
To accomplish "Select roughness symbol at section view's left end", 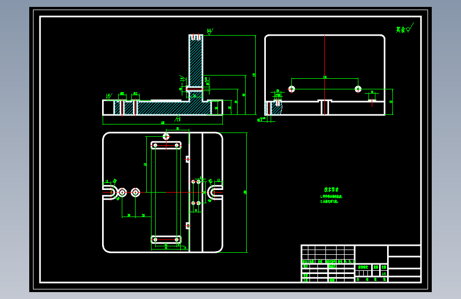I will point(108,96).
